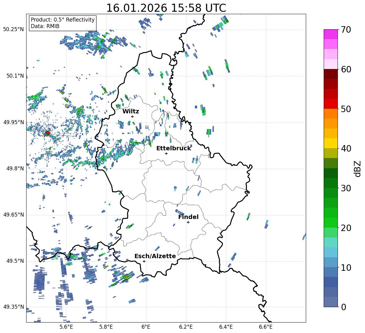Click the Product 0.5° Reflectivity info box
The width and height of the screenshot is (365, 333).
[x=63, y=23]
